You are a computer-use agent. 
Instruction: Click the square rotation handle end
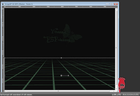point(68,75)
